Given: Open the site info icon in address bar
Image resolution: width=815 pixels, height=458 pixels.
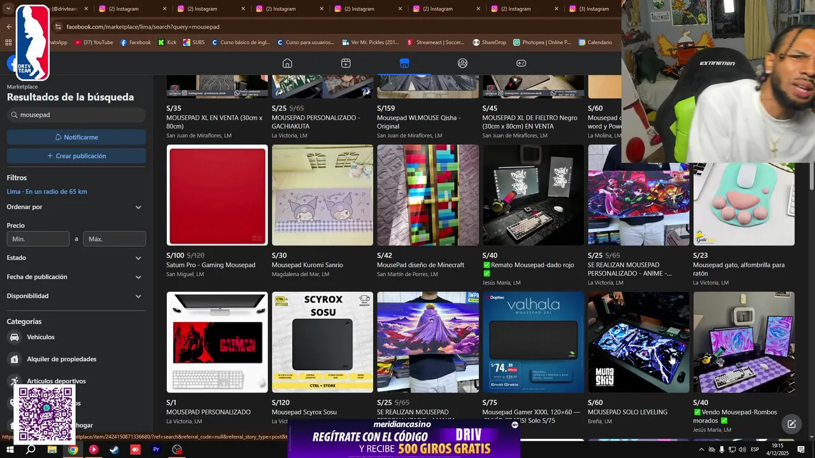Looking at the screenshot, I should coord(58,27).
